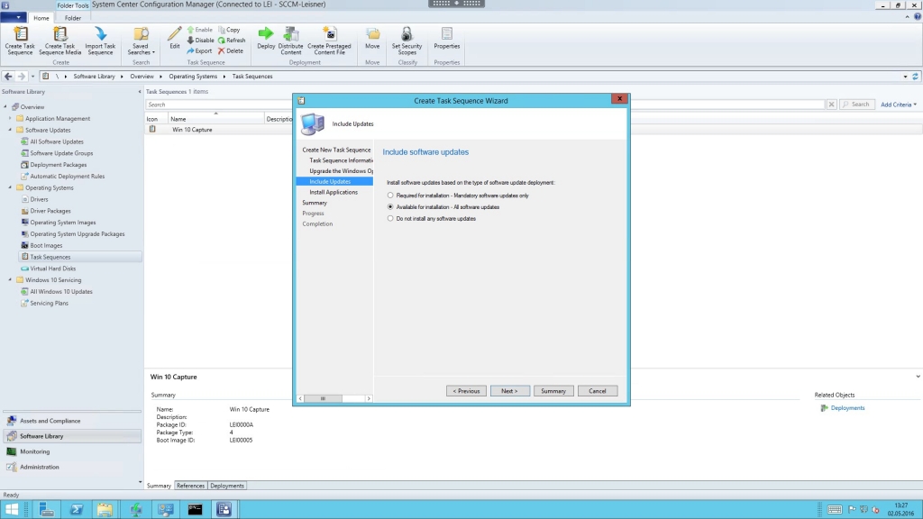Screen dimensions: 923x519
Task: Click the Previous button in wizard
Action: click(x=466, y=391)
